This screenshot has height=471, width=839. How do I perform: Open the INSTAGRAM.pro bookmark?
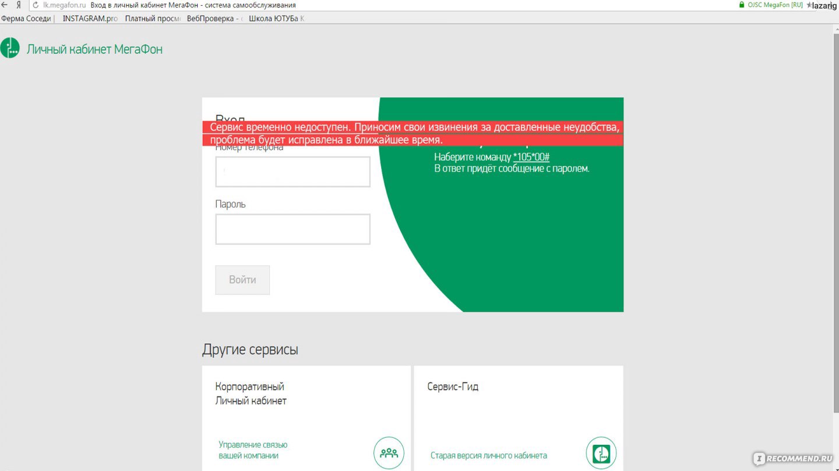[90, 19]
